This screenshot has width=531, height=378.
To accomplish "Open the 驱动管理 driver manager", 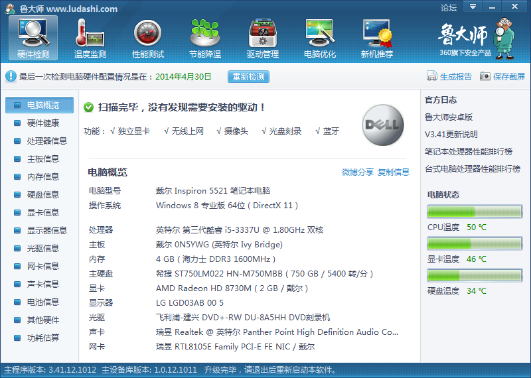I will (x=262, y=38).
